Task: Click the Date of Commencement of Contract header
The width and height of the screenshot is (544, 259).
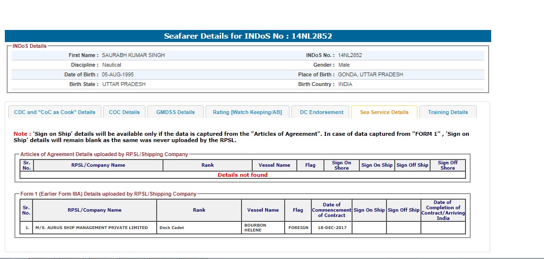Action: coord(332,210)
